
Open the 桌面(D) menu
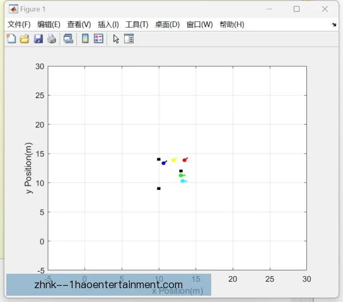click(167, 25)
